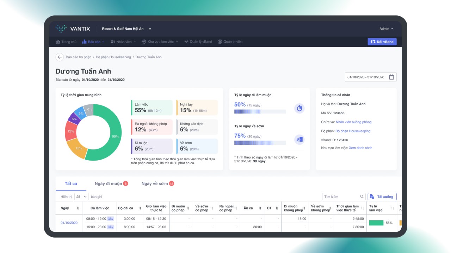Open the Xem danh sách link

(x=360, y=148)
